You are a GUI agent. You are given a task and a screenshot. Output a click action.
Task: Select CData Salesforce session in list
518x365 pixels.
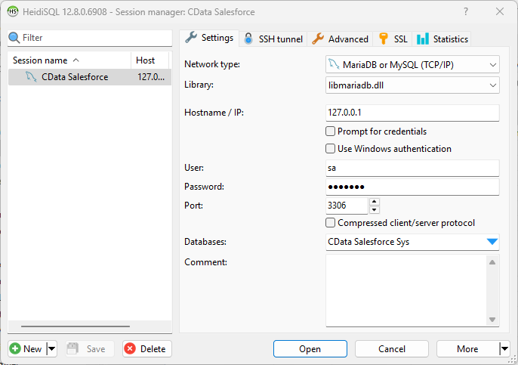pyautogui.click(x=75, y=77)
